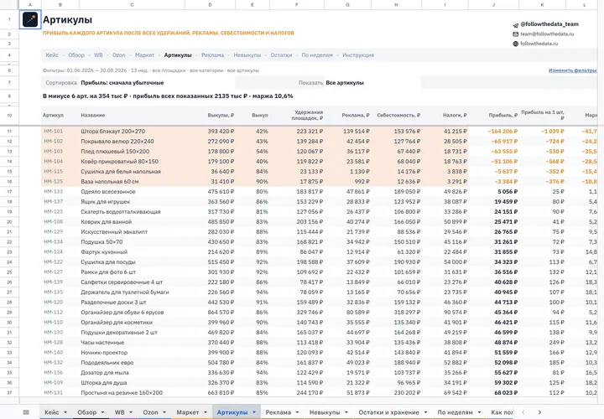Open the 'Все артикулы' show selector
604x419 pixels.
coord(345,83)
